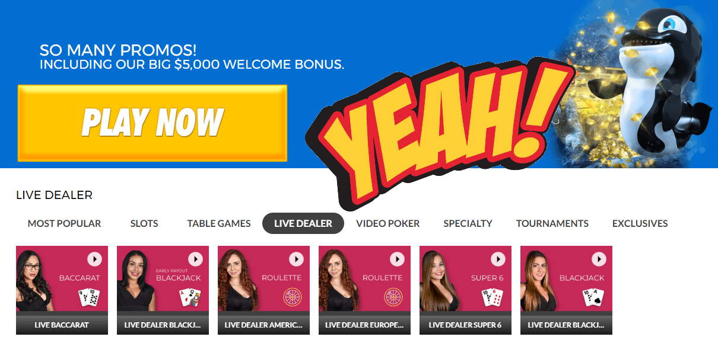Screen dimensions: 718x340
Task: Select the Table Games tab
Action: [219, 223]
